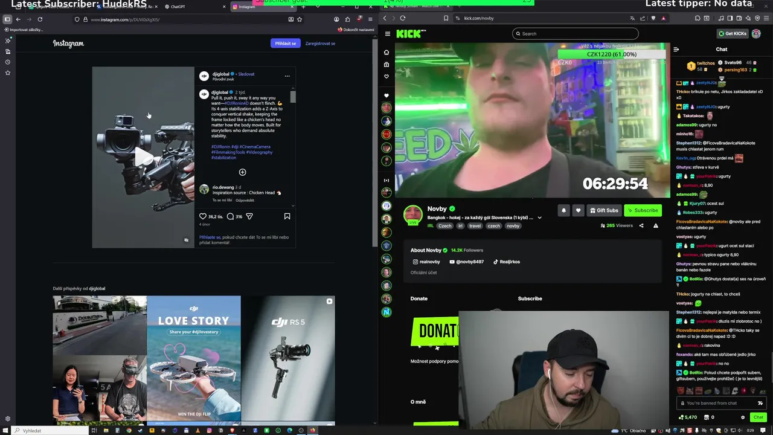The height and width of the screenshot is (435, 773).
Task: Open 'DJI RS 5' post thumbnail
Action: coord(288,358)
